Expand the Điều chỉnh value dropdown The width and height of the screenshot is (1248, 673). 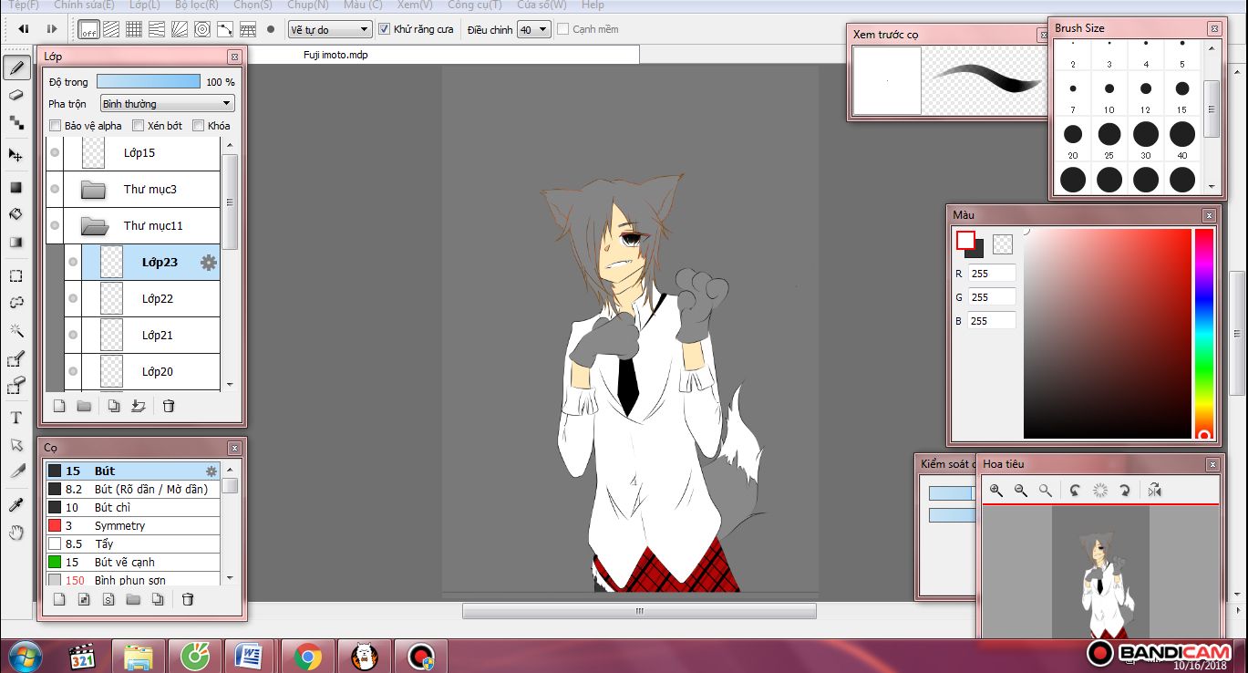tap(533, 30)
